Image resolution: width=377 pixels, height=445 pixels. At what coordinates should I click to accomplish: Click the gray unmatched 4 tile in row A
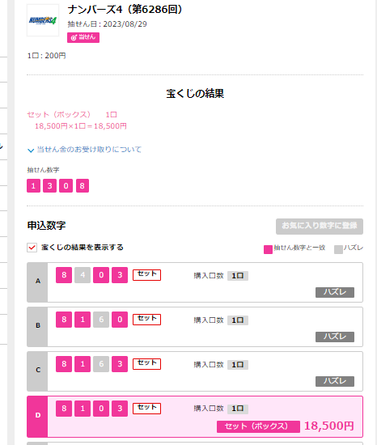coord(83,275)
